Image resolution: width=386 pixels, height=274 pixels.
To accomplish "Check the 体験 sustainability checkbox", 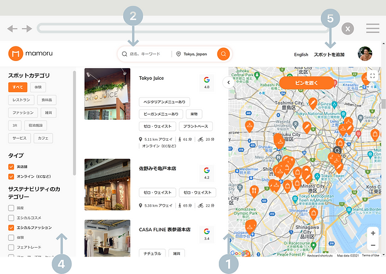I will coord(11,237).
